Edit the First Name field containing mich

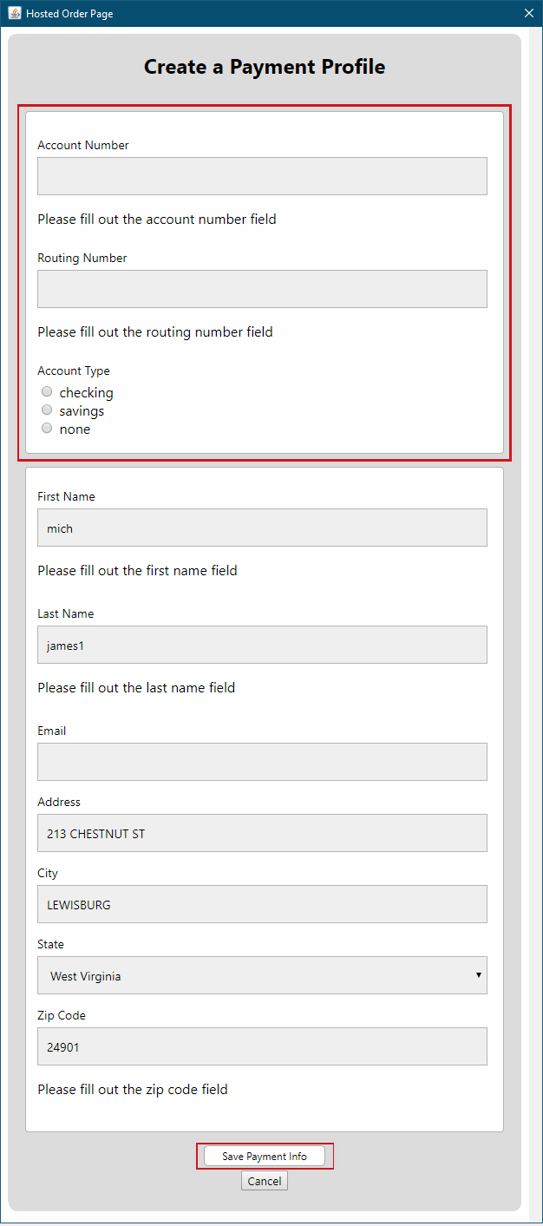262,528
